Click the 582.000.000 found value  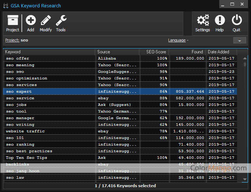click(x=190, y=98)
